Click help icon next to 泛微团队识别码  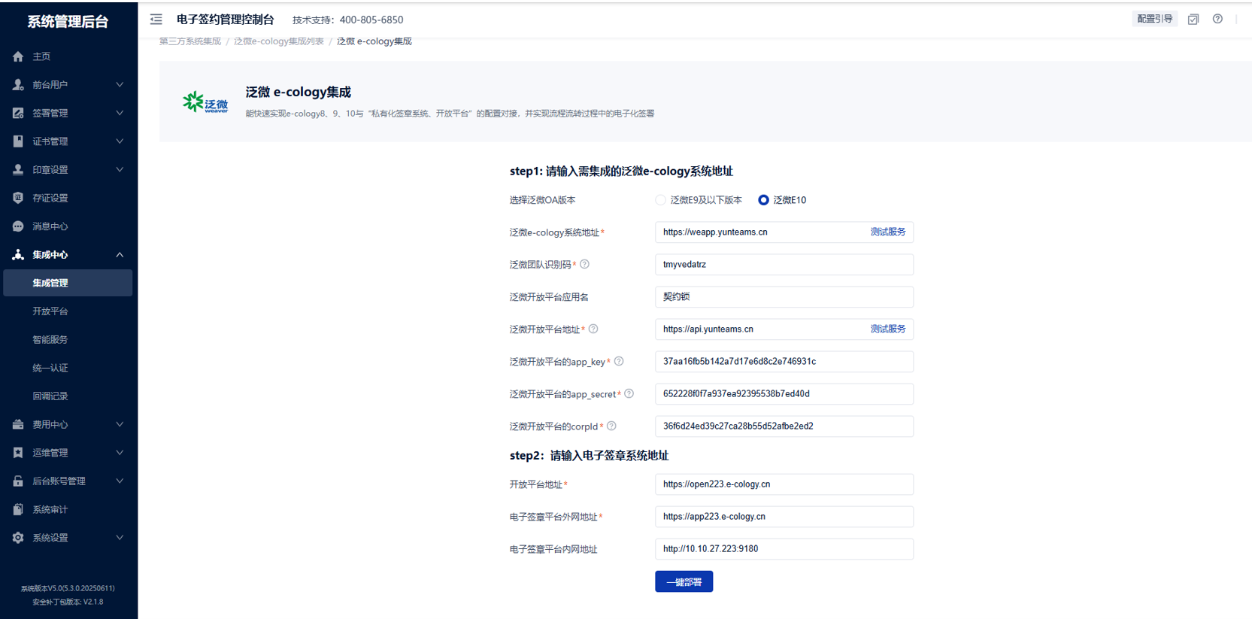pyautogui.click(x=584, y=264)
